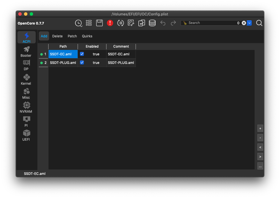Open the database stack toolbar icon
280x198 pixels.
pos(152,23)
